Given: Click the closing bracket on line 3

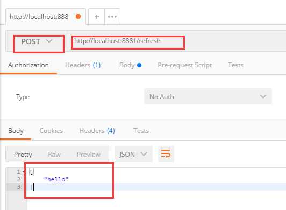Looking at the screenshot, I should coord(31,187).
